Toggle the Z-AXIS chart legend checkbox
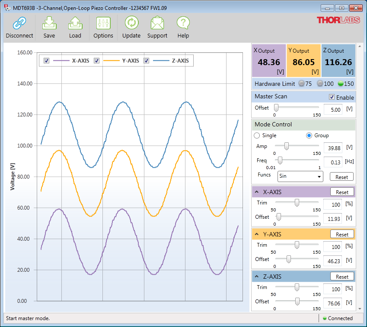 [x=147, y=61]
